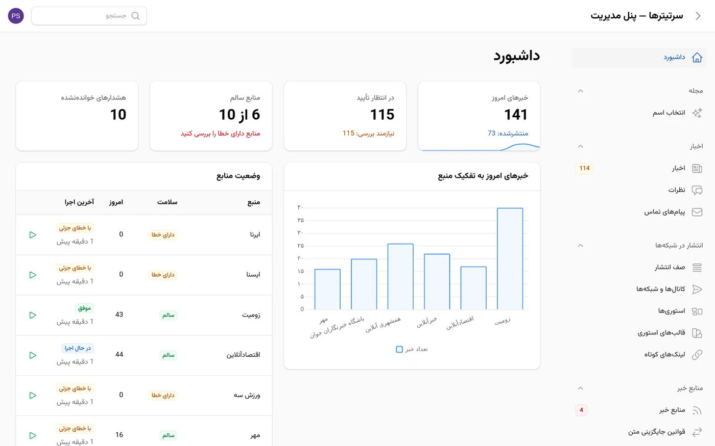Click the stack icon for صف انتشار

(x=697, y=267)
